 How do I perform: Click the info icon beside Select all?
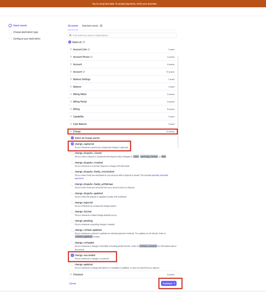pyautogui.click(x=84, y=42)
